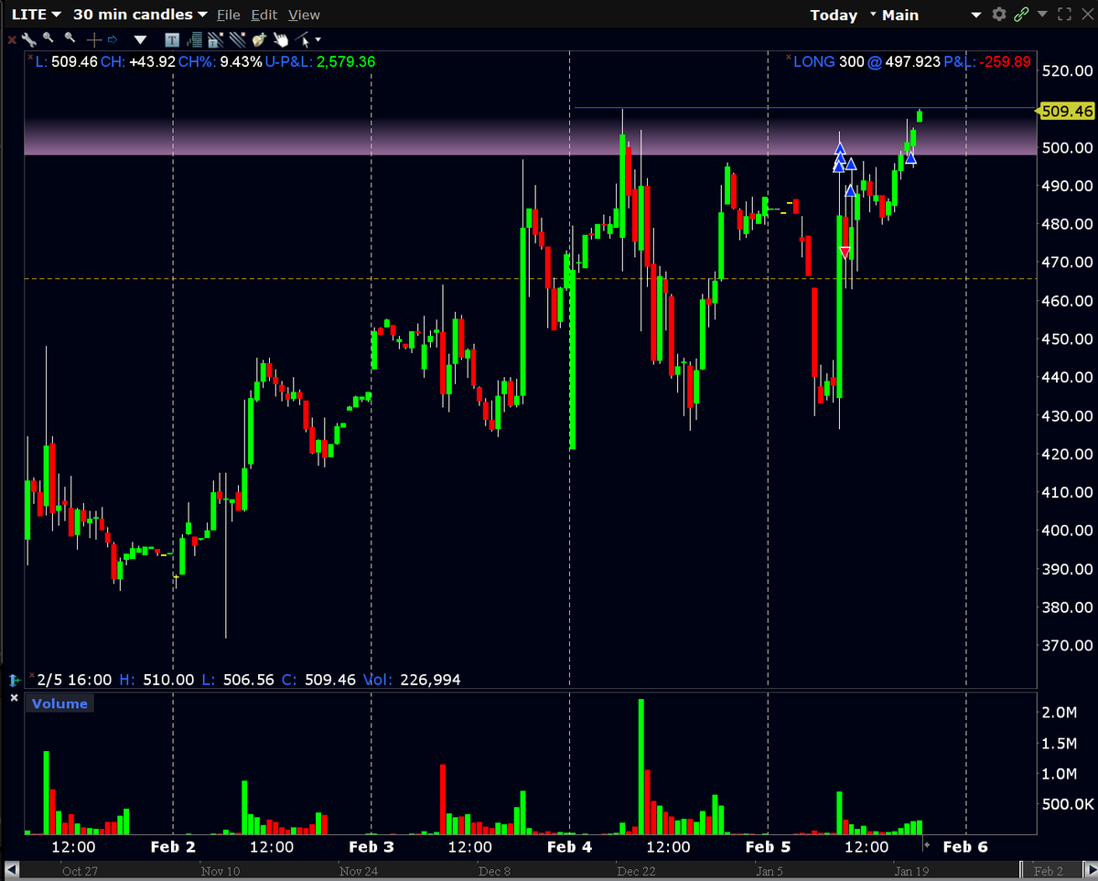Viewport: 1098px width, 881px height.
Task: Open the File menu
Action: click(228, 15)
